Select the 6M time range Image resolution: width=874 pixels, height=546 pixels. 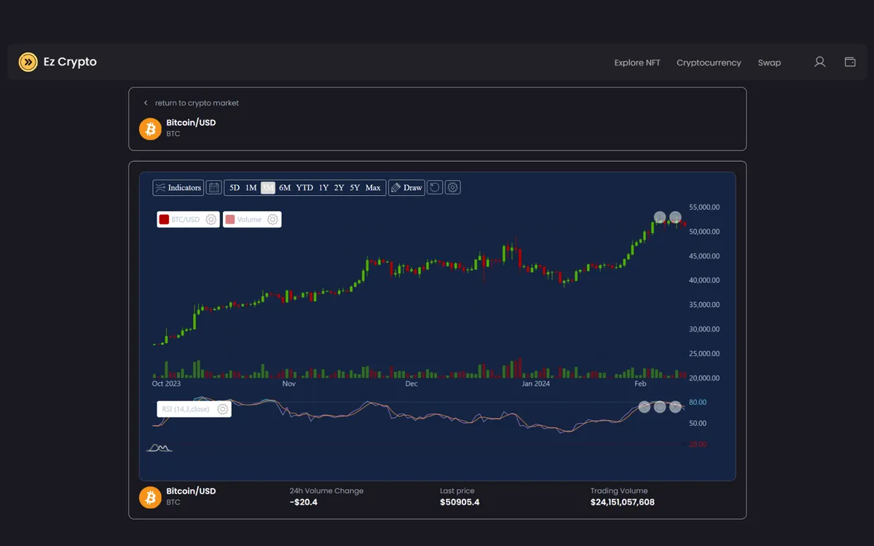[x=285, y=188]
